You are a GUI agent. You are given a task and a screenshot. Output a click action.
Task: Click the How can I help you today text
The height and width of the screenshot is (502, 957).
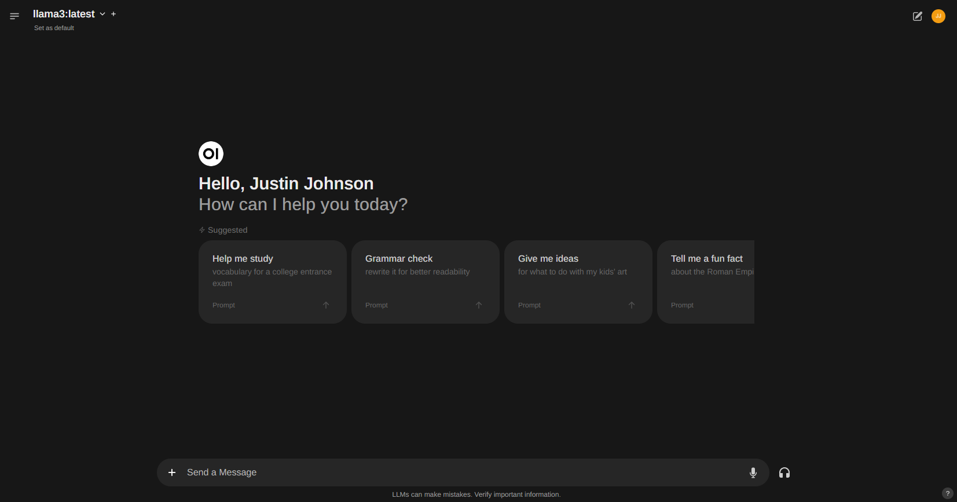(x=303, y=204)
